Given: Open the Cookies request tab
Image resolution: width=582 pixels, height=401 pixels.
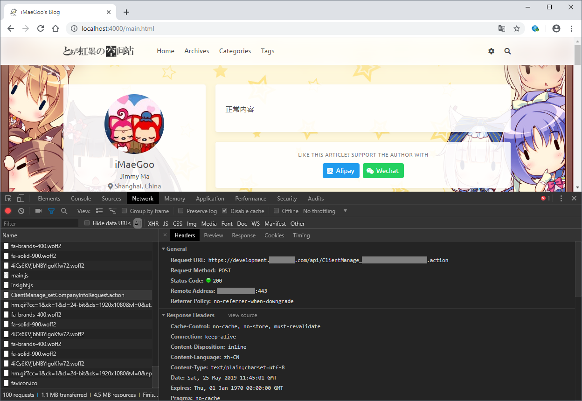Looking at the screenshot, I should point(274,235).
